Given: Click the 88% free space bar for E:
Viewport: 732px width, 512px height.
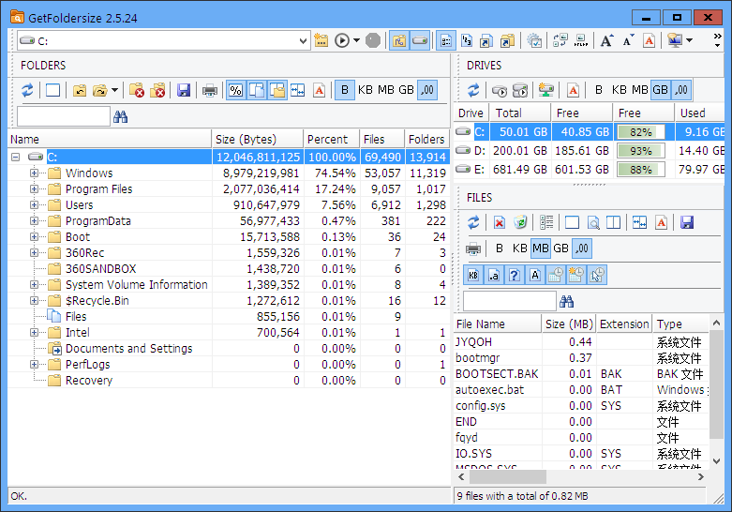Looking at the screenshot, I should tap(640, 170).
